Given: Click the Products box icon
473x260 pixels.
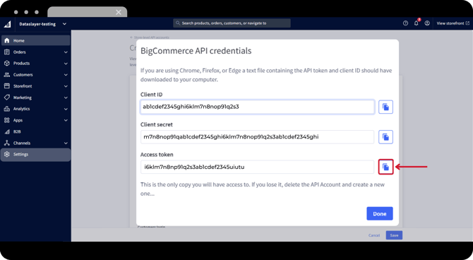Looking at the screenshot, I should click(x=7, y=63).
